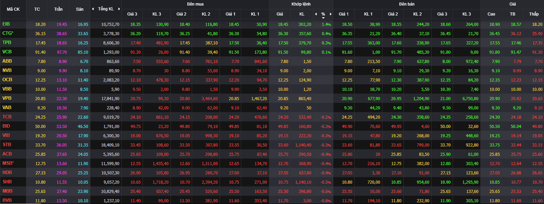Click Khớp lệnh KL column header
The height and width of the screenshot is (204, 544).
coord(302,14)
